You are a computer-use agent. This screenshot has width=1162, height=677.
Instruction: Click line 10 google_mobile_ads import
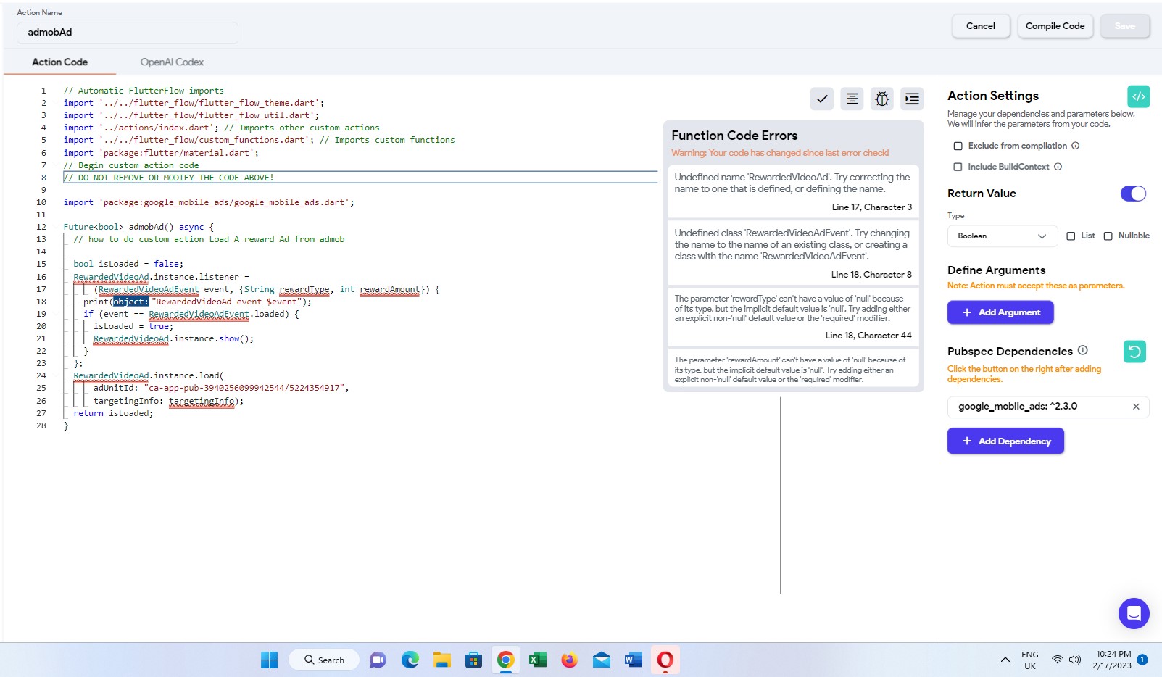pos(209,202)
